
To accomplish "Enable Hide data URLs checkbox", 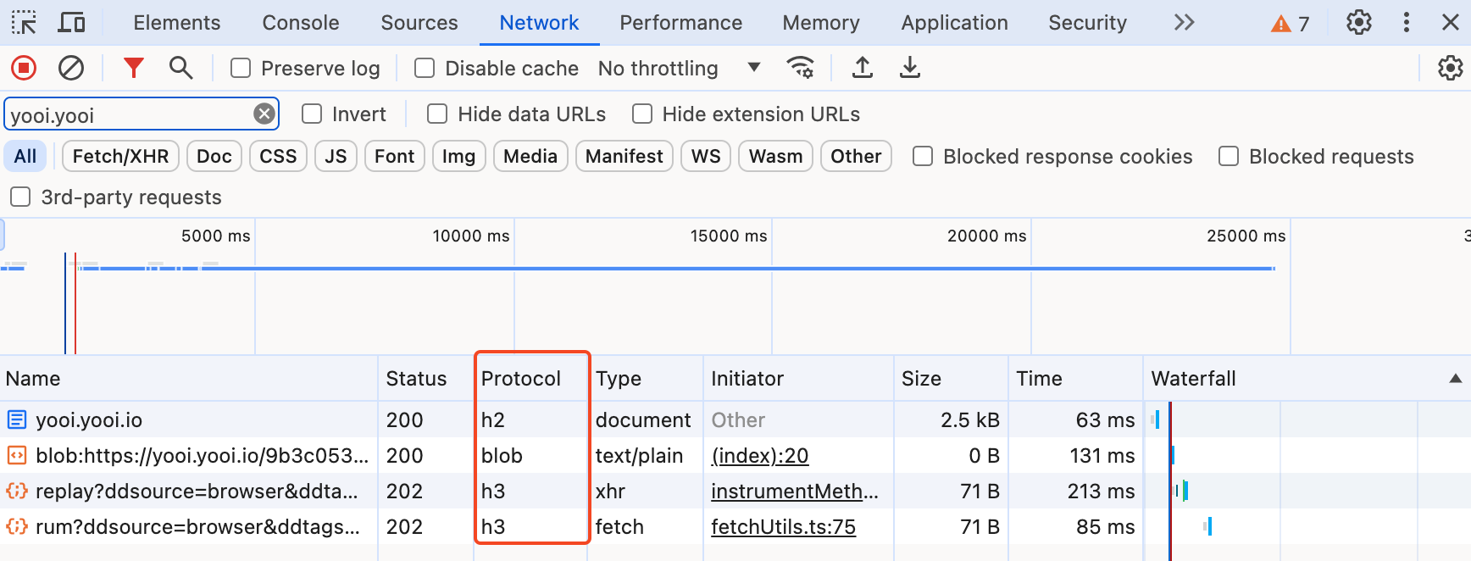I will click(437, 114).
